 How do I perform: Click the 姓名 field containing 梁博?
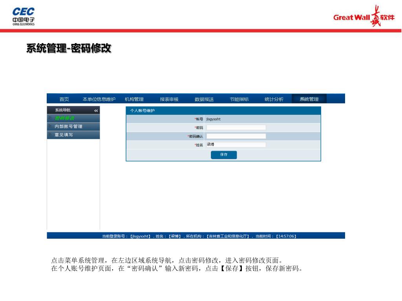point(236,145)
